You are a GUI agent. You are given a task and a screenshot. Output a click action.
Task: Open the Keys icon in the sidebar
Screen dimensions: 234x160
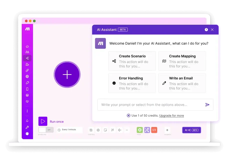[27, 83]
